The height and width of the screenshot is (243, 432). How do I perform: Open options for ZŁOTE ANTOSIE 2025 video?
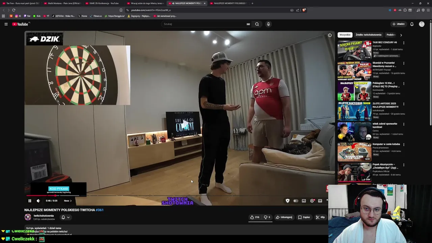(x=404, y=104)
